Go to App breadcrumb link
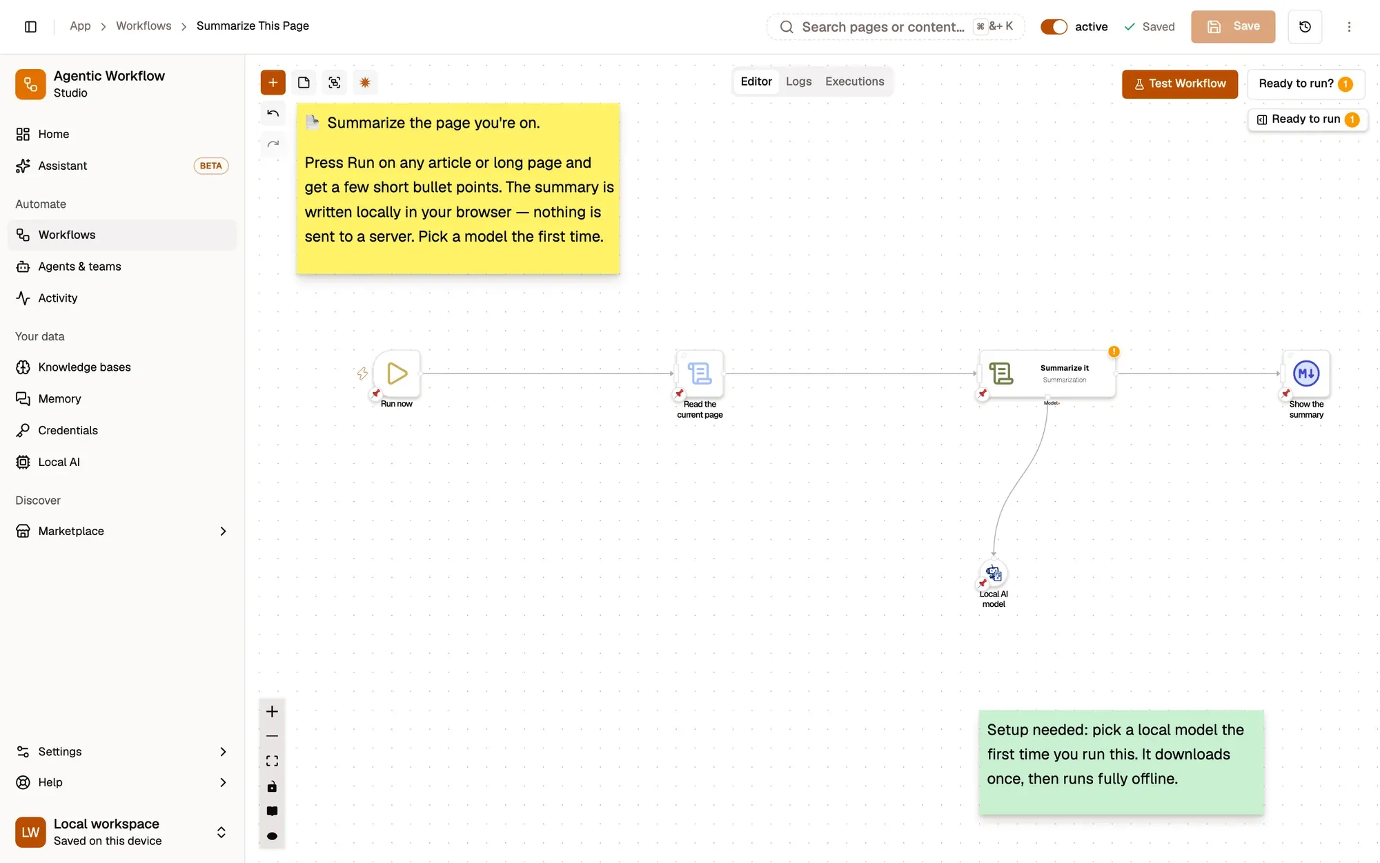The image size is (1380, 863). (80, 26)
